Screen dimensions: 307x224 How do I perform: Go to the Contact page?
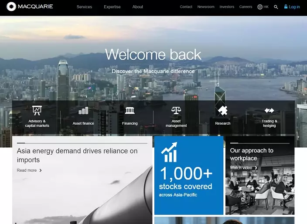[x=186, y=7]
